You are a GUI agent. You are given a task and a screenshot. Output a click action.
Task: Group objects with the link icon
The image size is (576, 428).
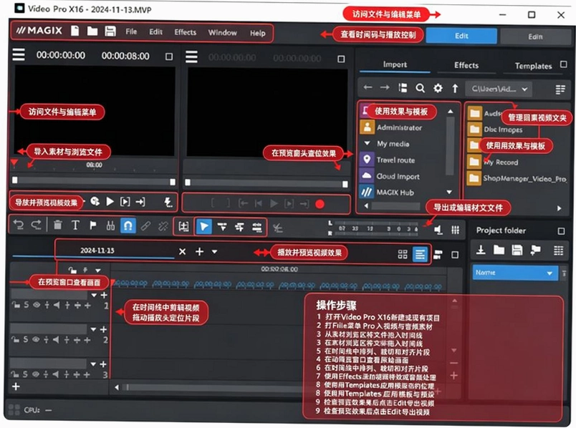[x=146, y=226]
